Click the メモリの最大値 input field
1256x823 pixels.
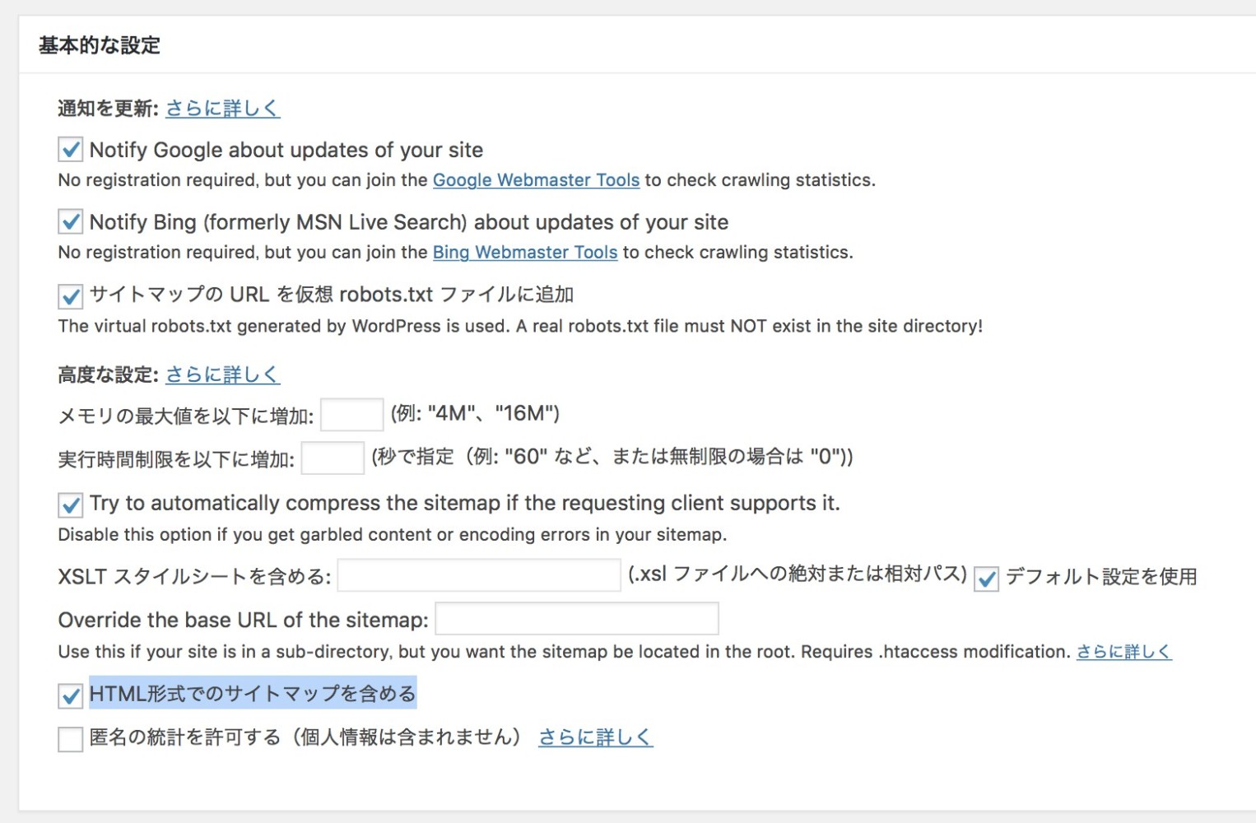click(x=352, y=415)
